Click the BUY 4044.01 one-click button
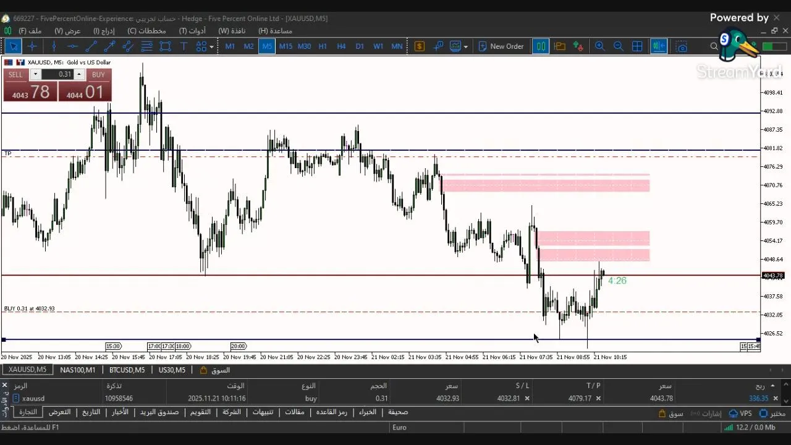The width and height of the screenshot is (791, 445). click(x=85, y=92)
